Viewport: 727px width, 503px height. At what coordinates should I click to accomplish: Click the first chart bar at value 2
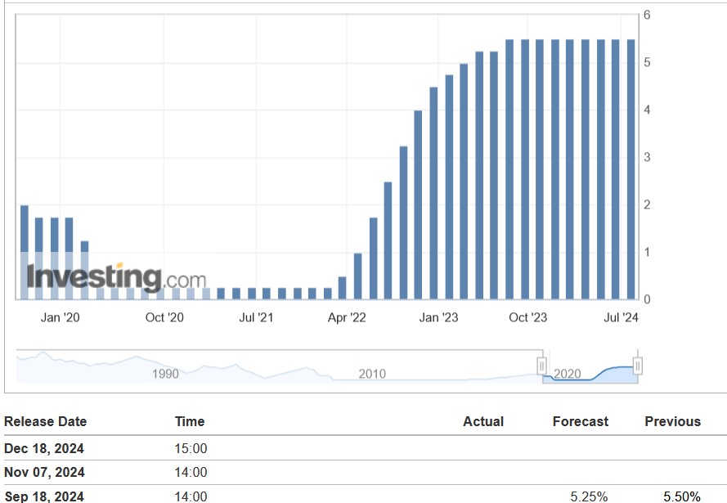(x=25, y=252)
